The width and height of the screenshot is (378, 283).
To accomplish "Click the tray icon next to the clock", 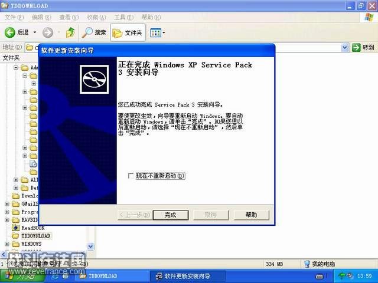I will tap(350, 276).
